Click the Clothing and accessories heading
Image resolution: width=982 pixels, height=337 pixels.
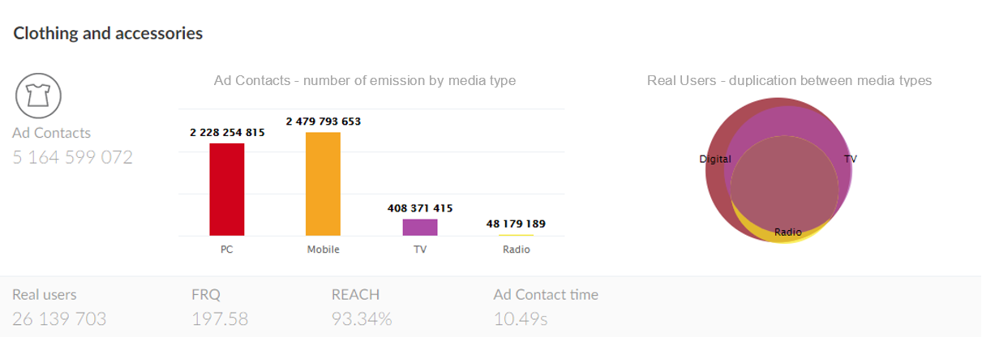(x=108, y=33)
